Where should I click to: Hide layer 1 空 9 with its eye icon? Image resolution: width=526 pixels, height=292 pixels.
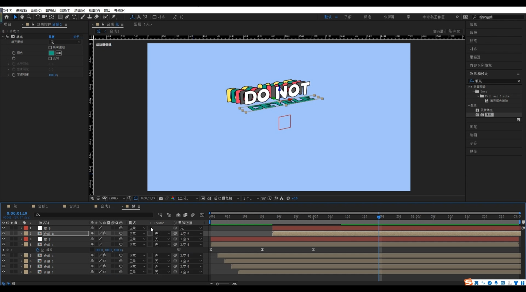pyautogui.click(x=4, y=228)
